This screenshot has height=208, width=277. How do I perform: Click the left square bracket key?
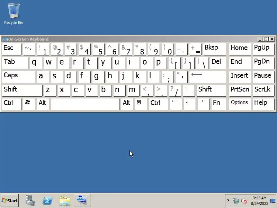pos(175,63)
